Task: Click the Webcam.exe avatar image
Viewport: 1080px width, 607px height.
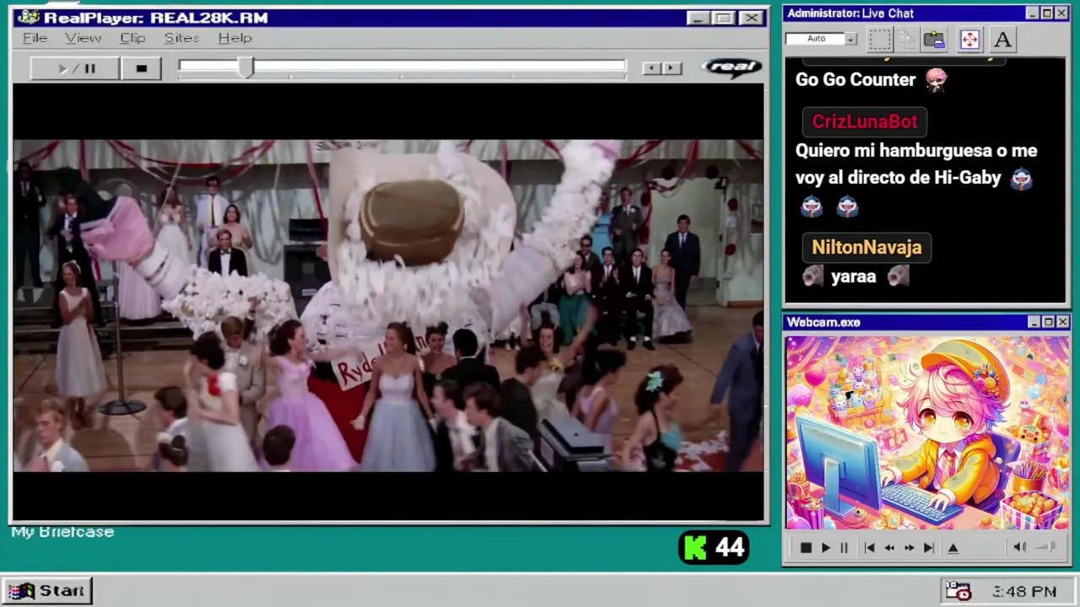Action: pyautogui.click(x=927, y=433)
